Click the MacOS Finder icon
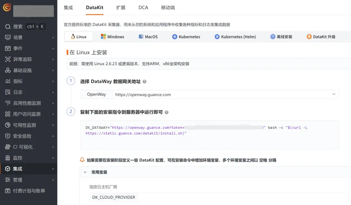Screen dimensions: 351x205 (141, 37)
